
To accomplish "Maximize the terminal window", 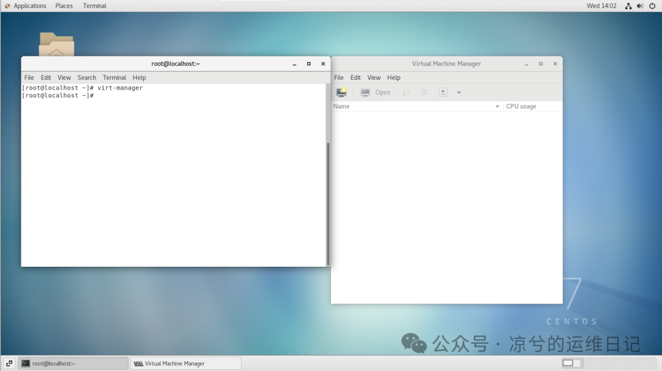I will [x=308, y=64].
